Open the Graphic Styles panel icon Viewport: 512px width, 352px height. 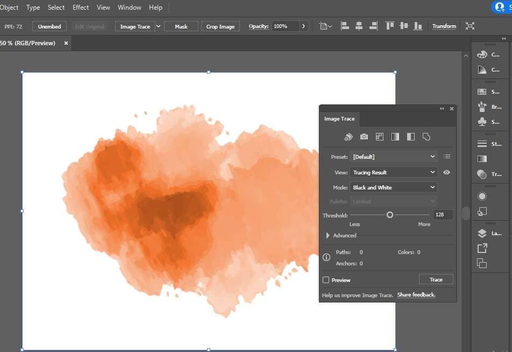(x=482, y=212)
